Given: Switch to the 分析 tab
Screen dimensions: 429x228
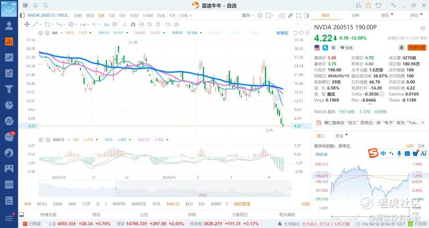Looking at the screenshot, I should pyautogui.click(x=355, y=16).
